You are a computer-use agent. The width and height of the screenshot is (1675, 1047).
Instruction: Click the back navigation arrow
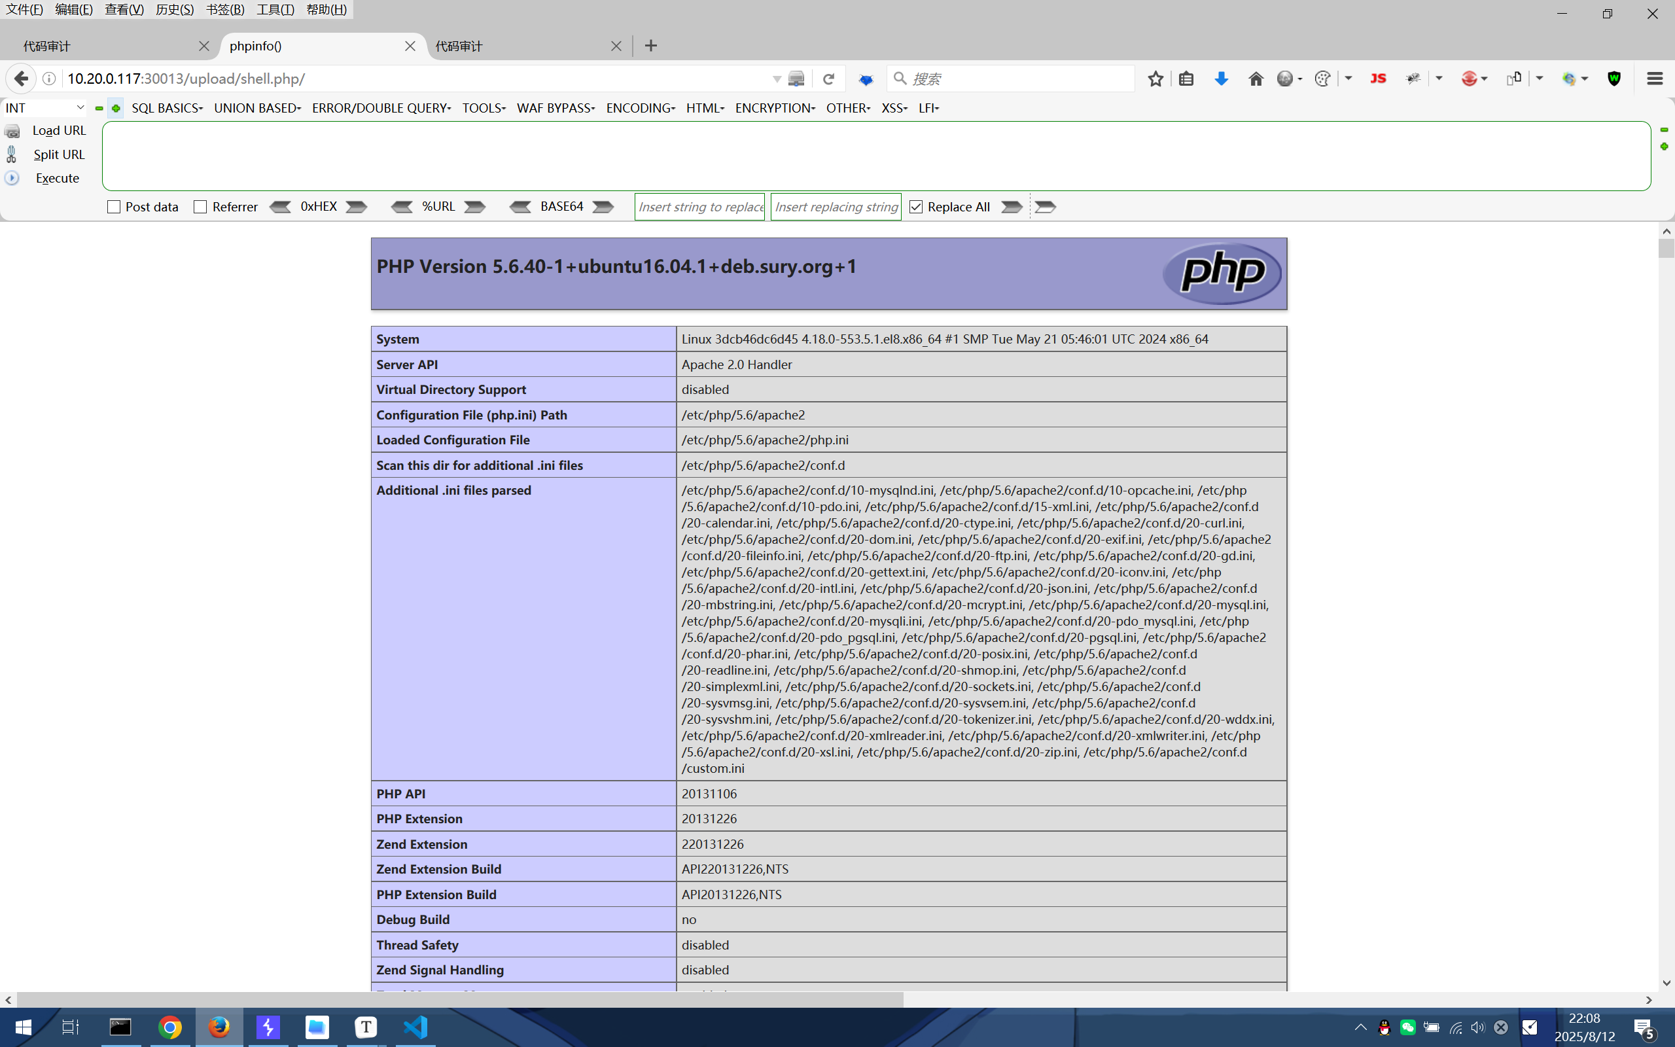[x=21, y=79]
